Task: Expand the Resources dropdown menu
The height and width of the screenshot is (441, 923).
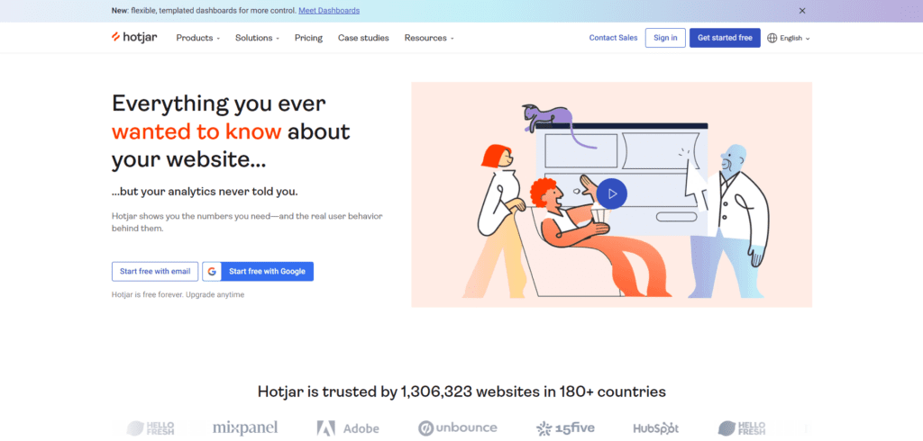Action: tap(429, 38)
